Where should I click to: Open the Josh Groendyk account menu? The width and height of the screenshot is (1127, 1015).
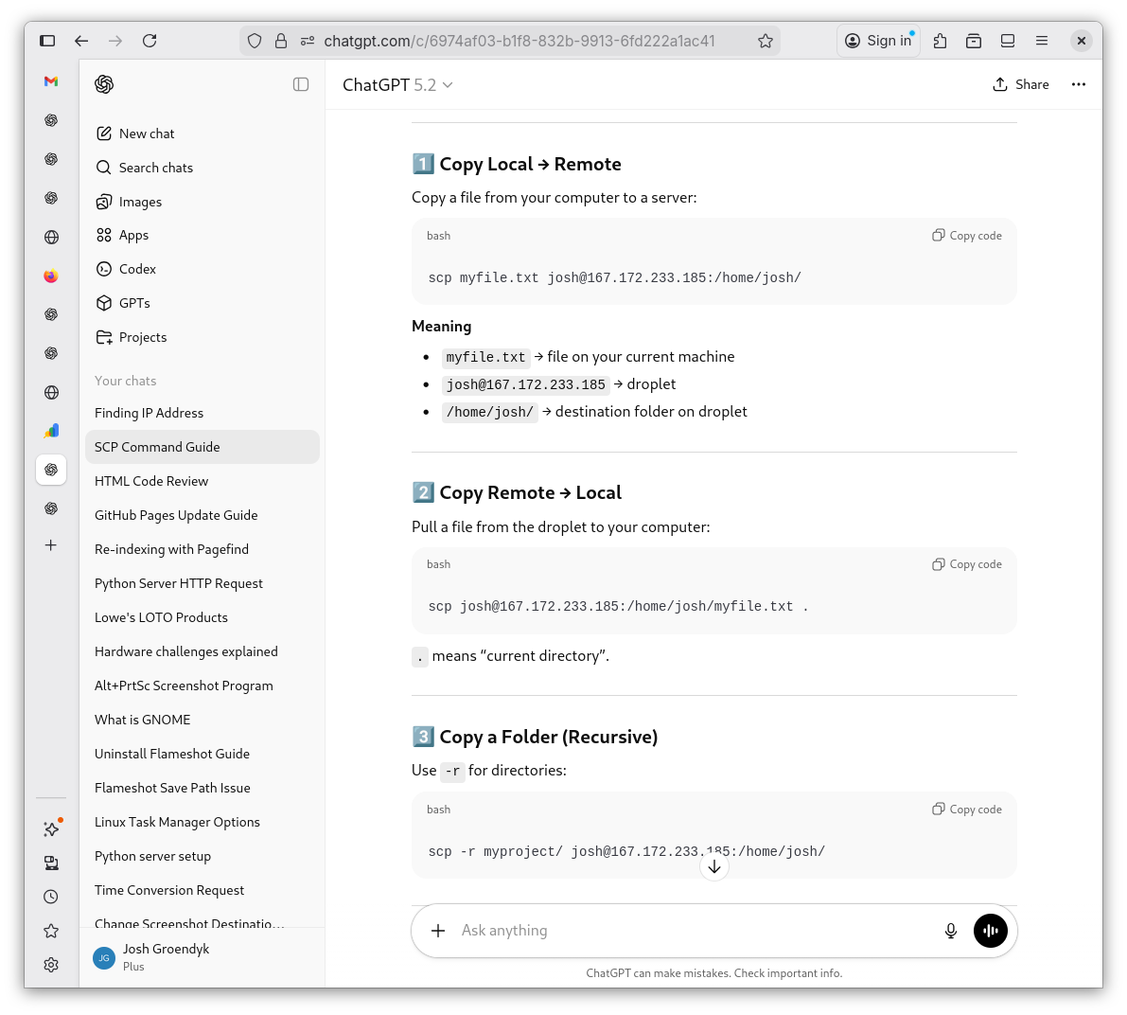166,956
